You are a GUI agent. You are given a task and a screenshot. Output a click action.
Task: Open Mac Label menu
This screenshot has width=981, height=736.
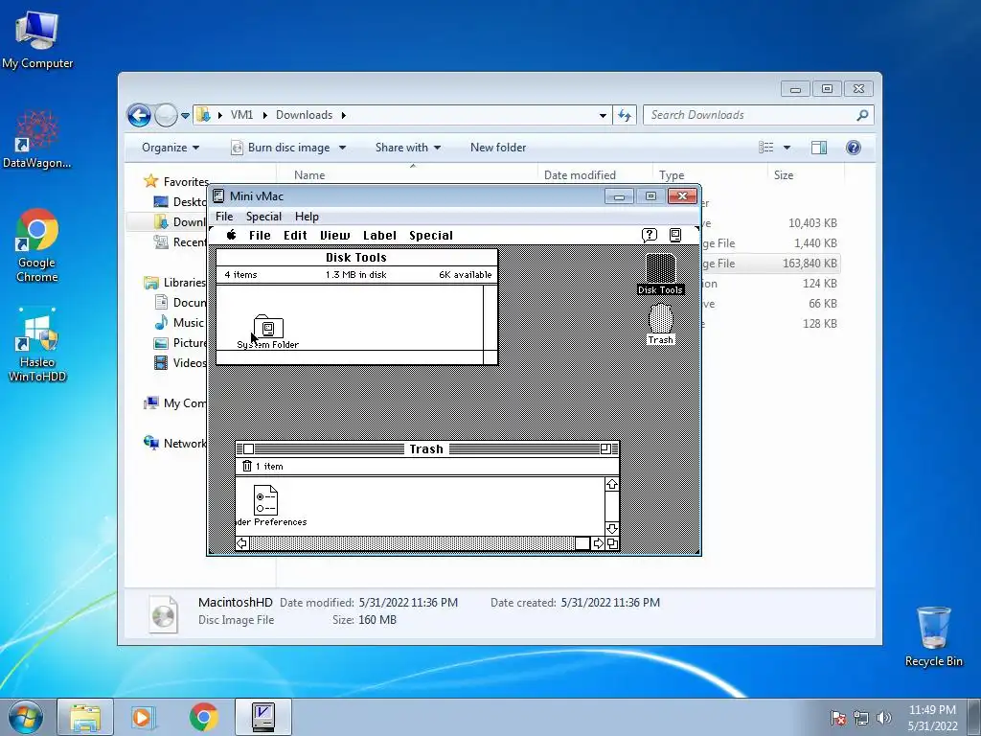click(379, 236)
